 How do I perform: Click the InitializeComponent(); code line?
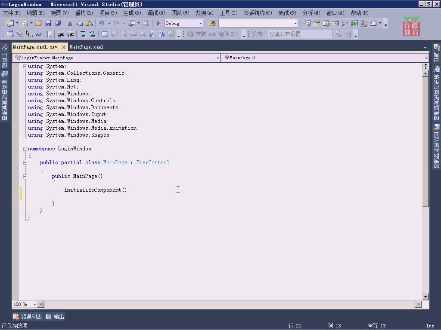97,190
